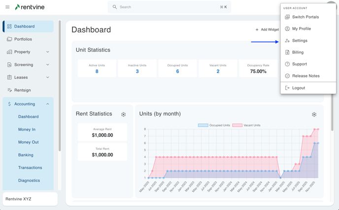Click the Rentvine logo
339x210 pixels.
[x=34, y=7]
